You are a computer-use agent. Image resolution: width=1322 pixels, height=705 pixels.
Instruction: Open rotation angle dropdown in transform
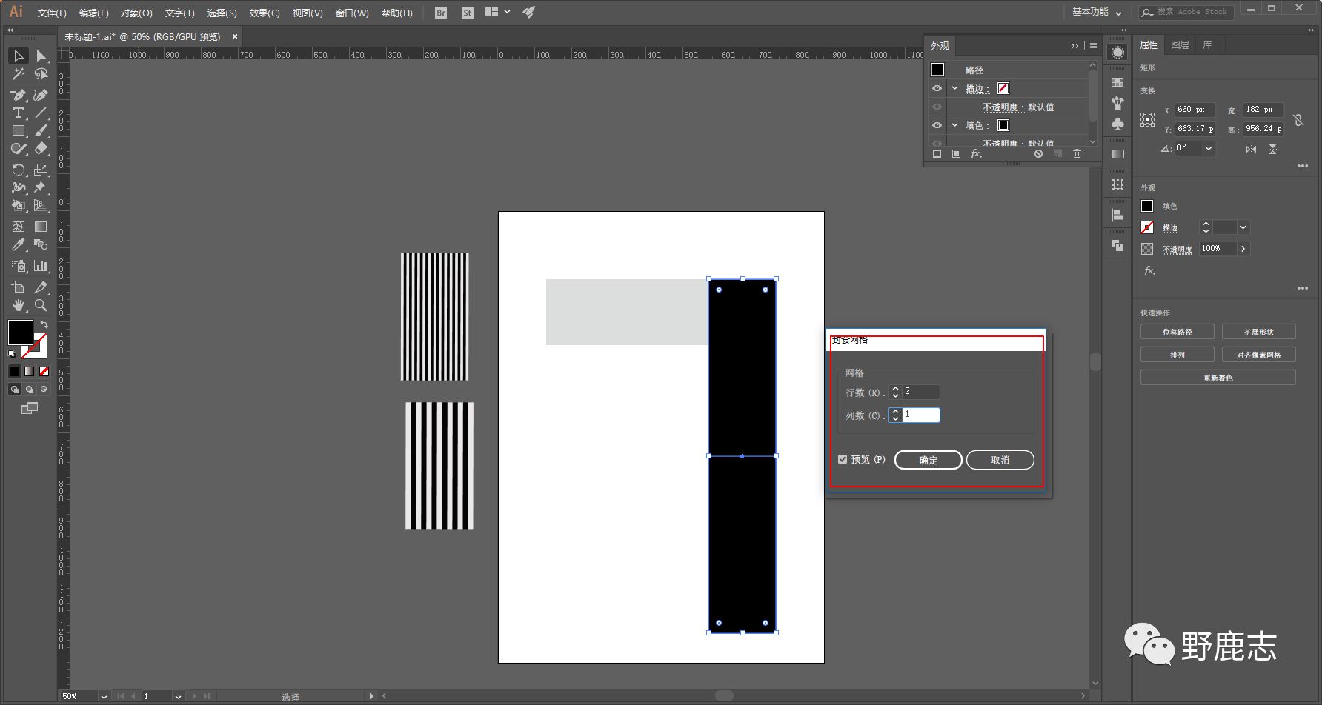1209,148
